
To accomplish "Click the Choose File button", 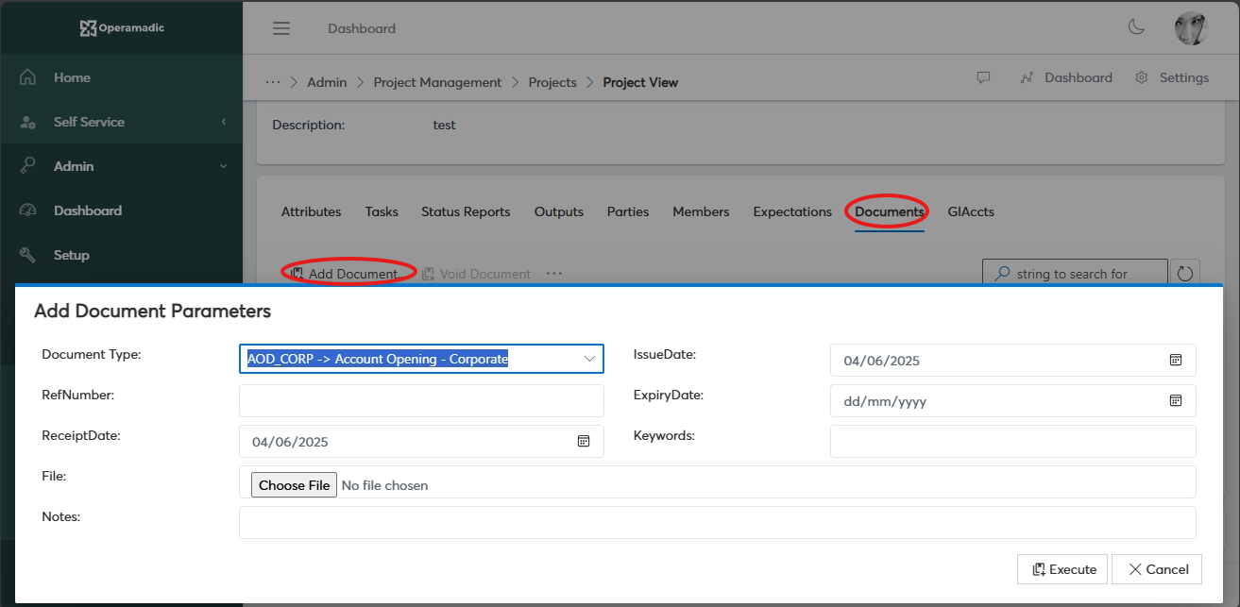I will tap(294, 485).
